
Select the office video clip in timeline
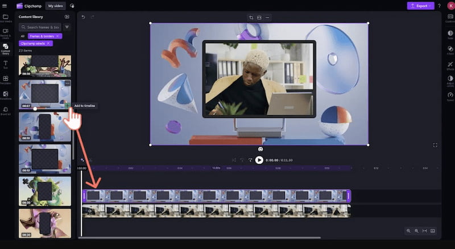[217, 211]
